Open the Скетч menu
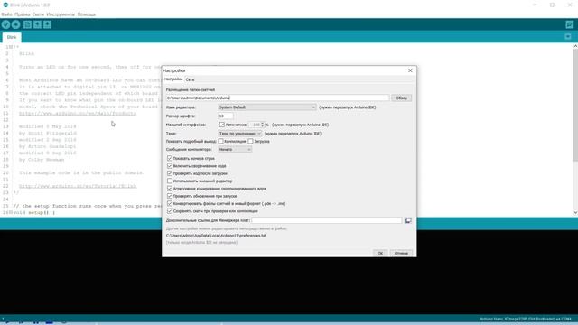Image resolution: width=578 pixels, height=325 pixels. click(38, 14)
